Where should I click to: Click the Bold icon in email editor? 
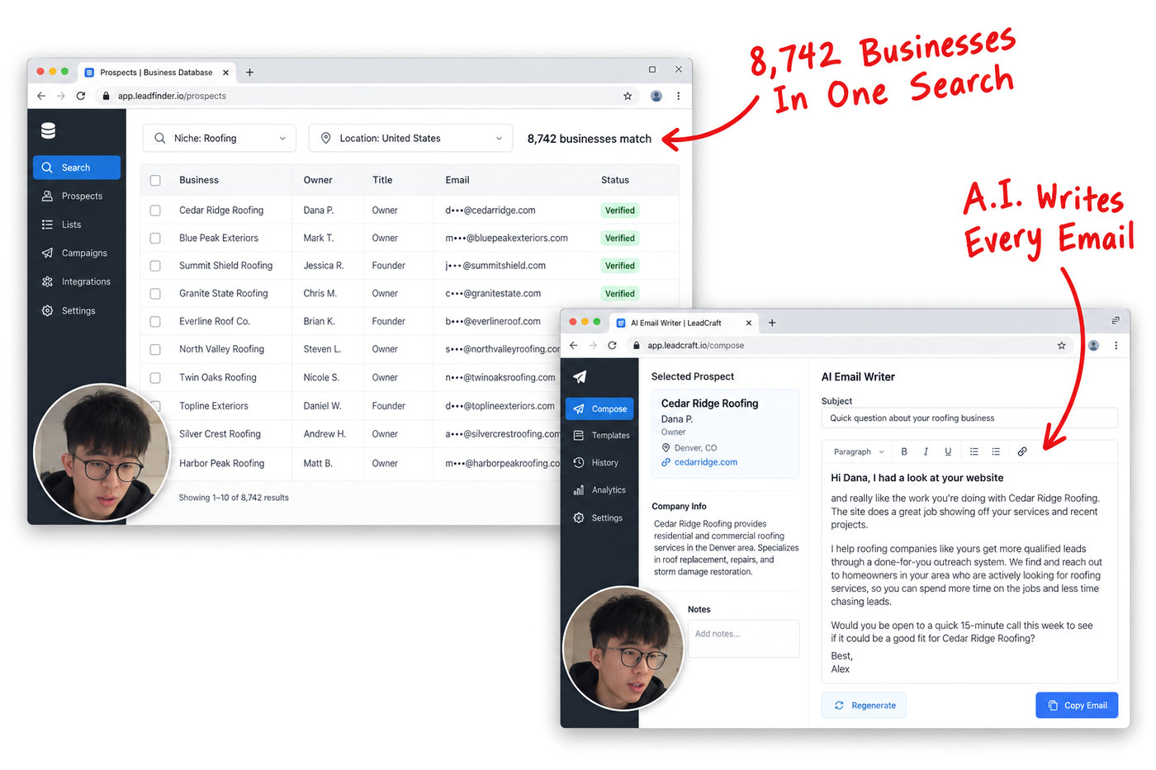coord(904,451)
